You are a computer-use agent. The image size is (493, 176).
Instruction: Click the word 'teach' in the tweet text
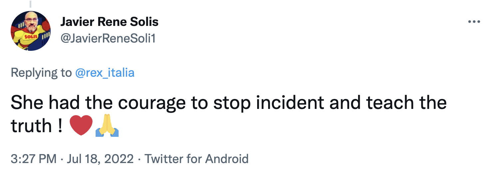pyautogui.click(x=391, y=103)
